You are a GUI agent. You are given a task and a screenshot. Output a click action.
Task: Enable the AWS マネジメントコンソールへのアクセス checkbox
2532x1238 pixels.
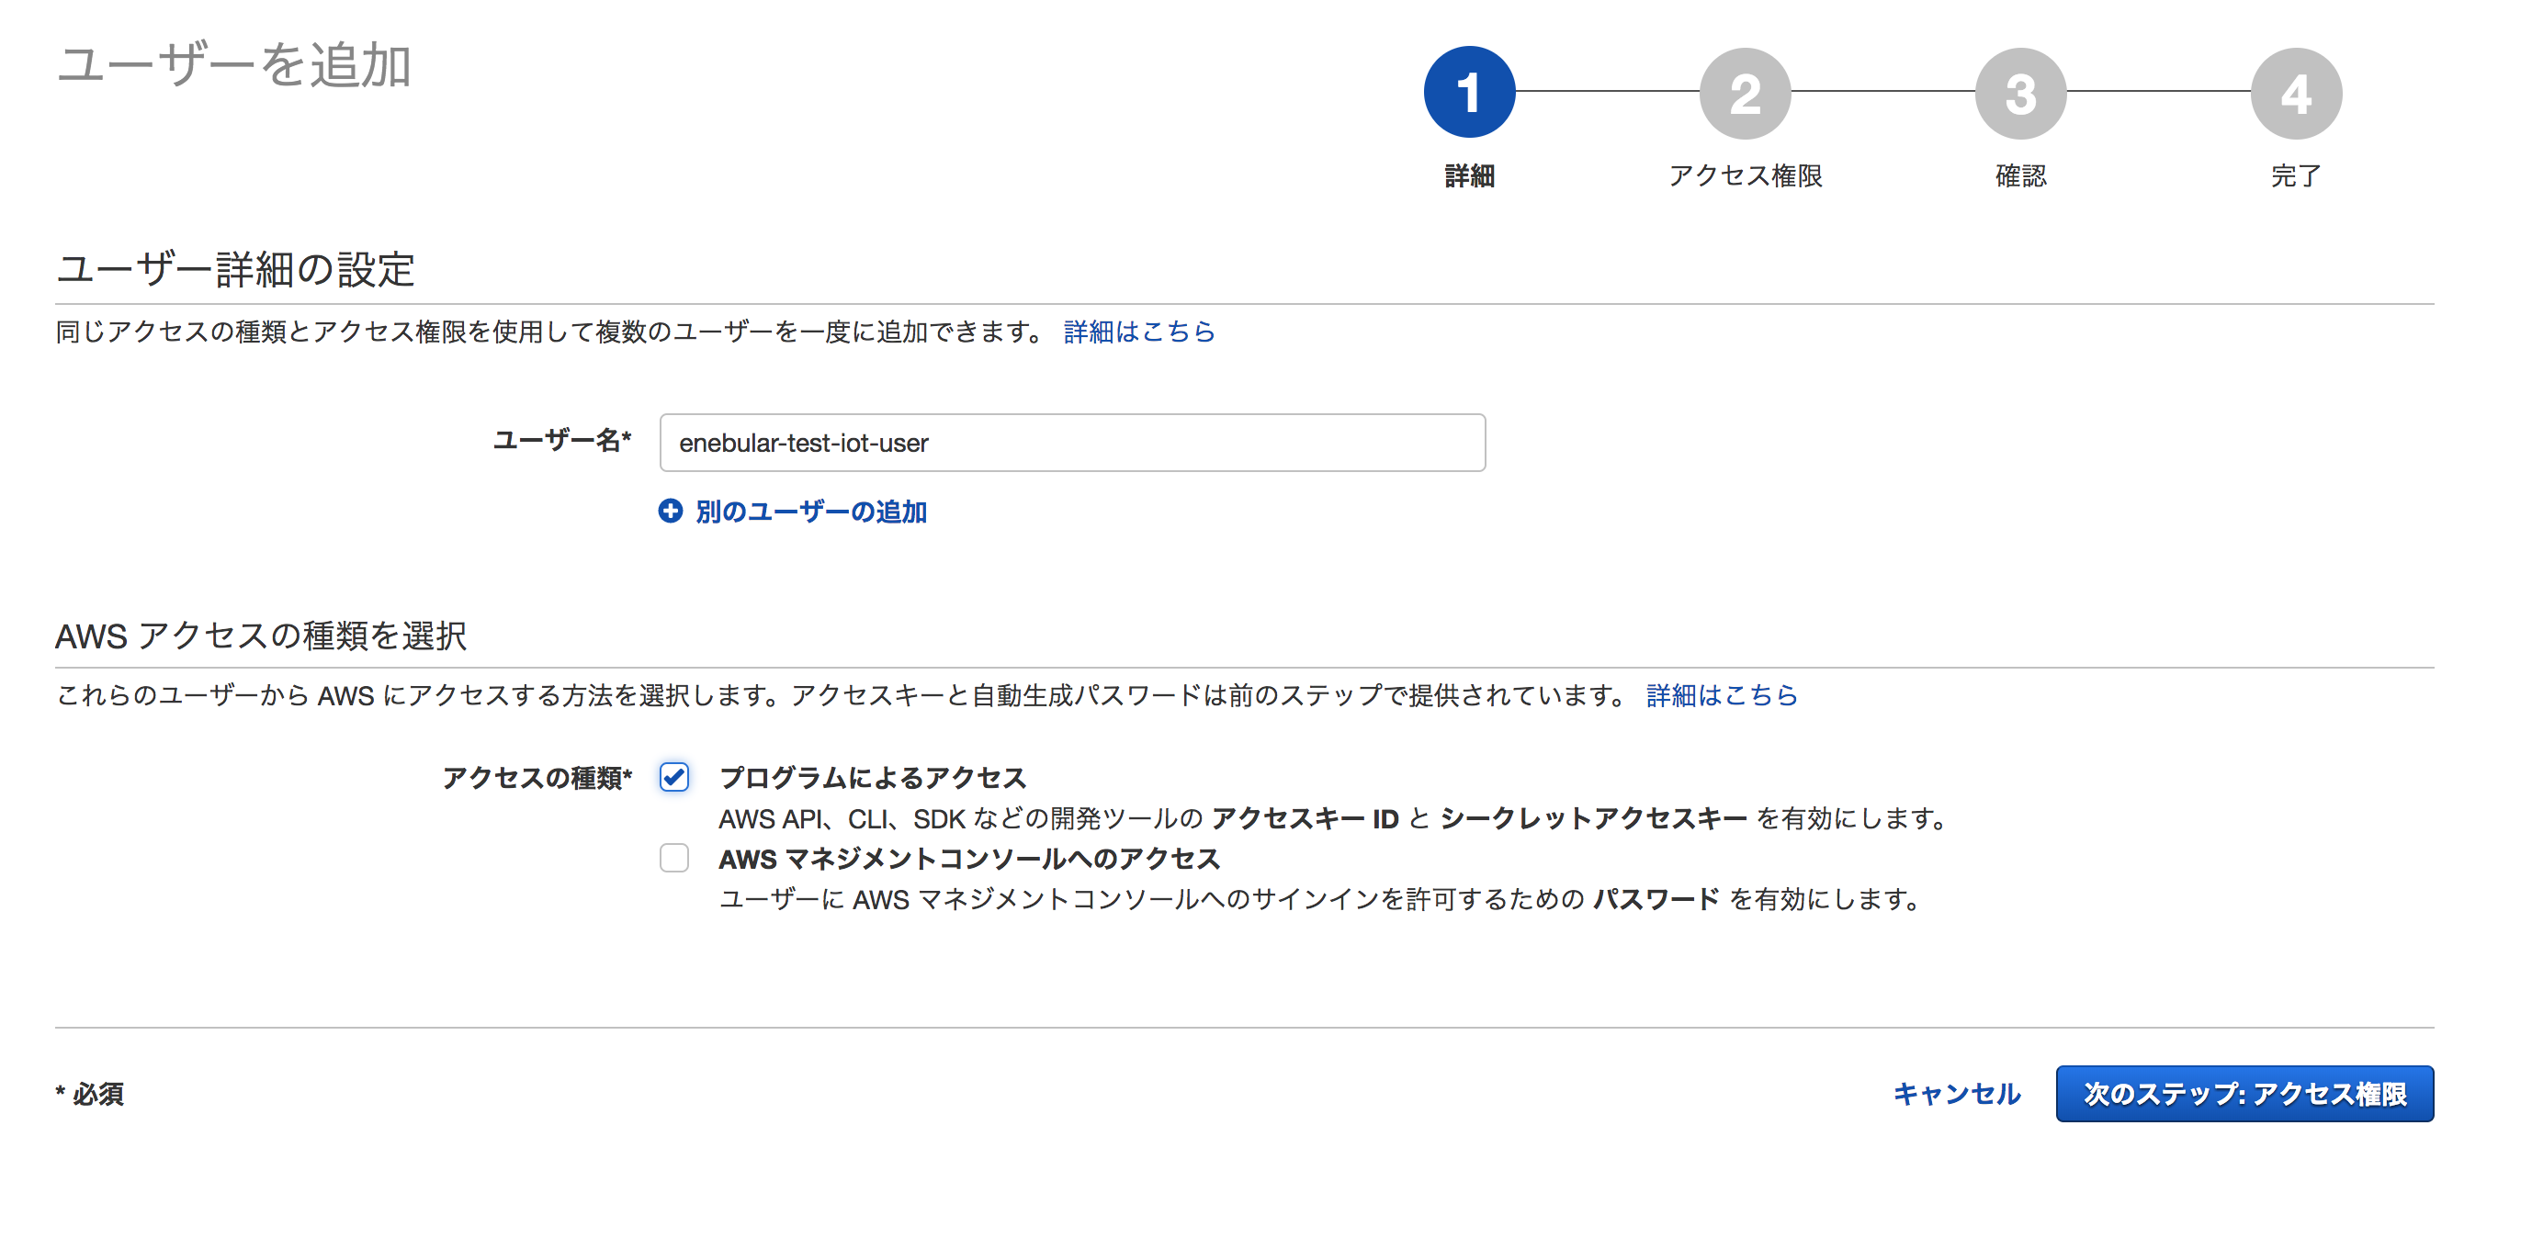pyautogui.click(x=674, y=858)
